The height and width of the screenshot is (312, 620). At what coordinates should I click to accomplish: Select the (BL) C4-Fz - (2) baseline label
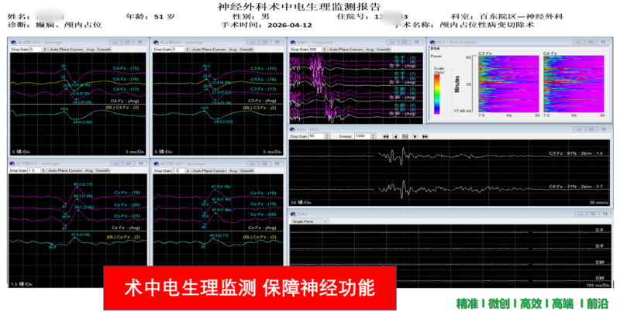[122, 108]
